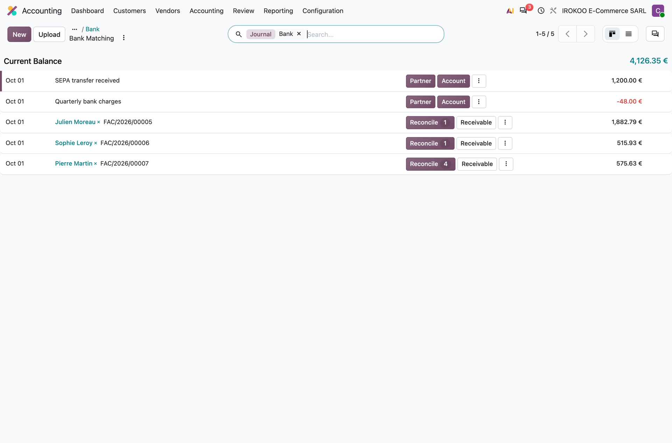Click the search magnifier icon

[239, 34]
